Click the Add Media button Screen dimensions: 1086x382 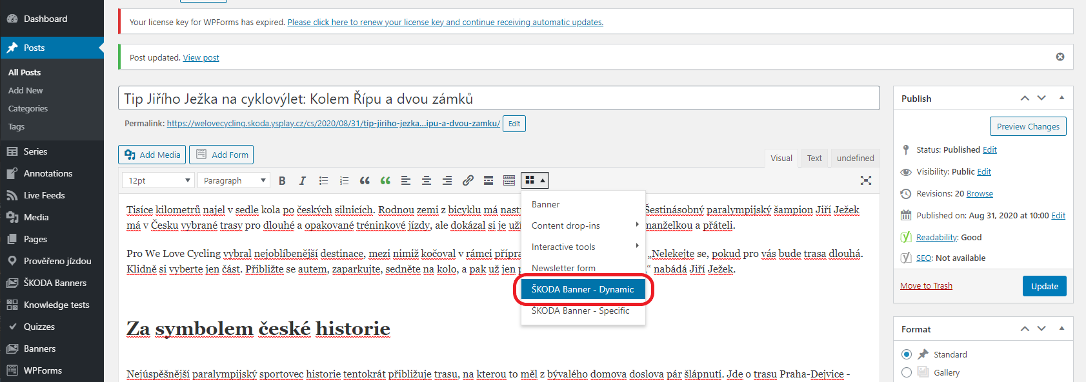point(152,155)
